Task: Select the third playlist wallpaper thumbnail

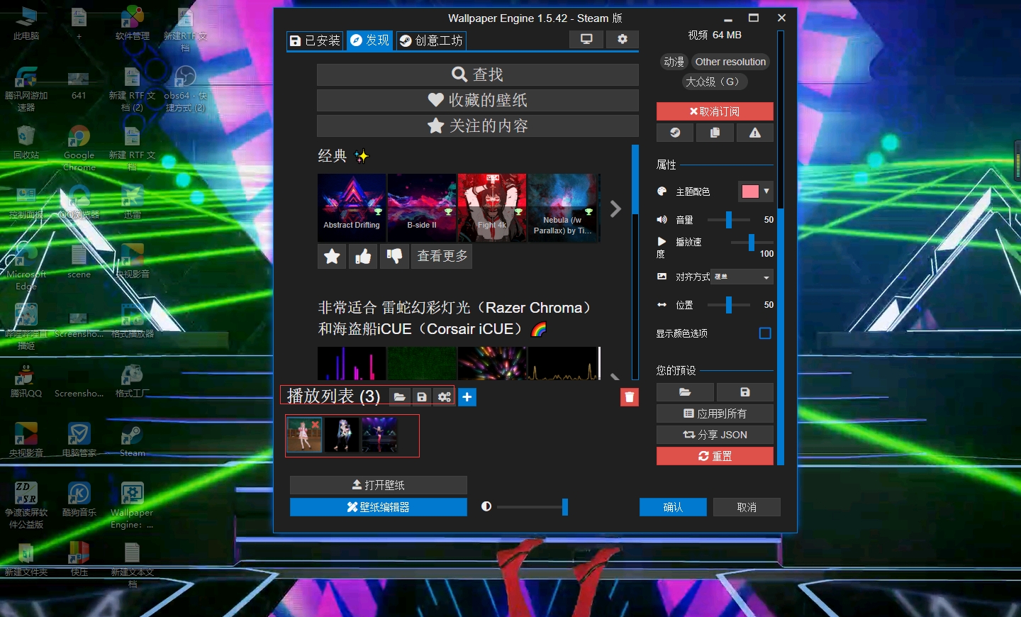Action: 379,435
